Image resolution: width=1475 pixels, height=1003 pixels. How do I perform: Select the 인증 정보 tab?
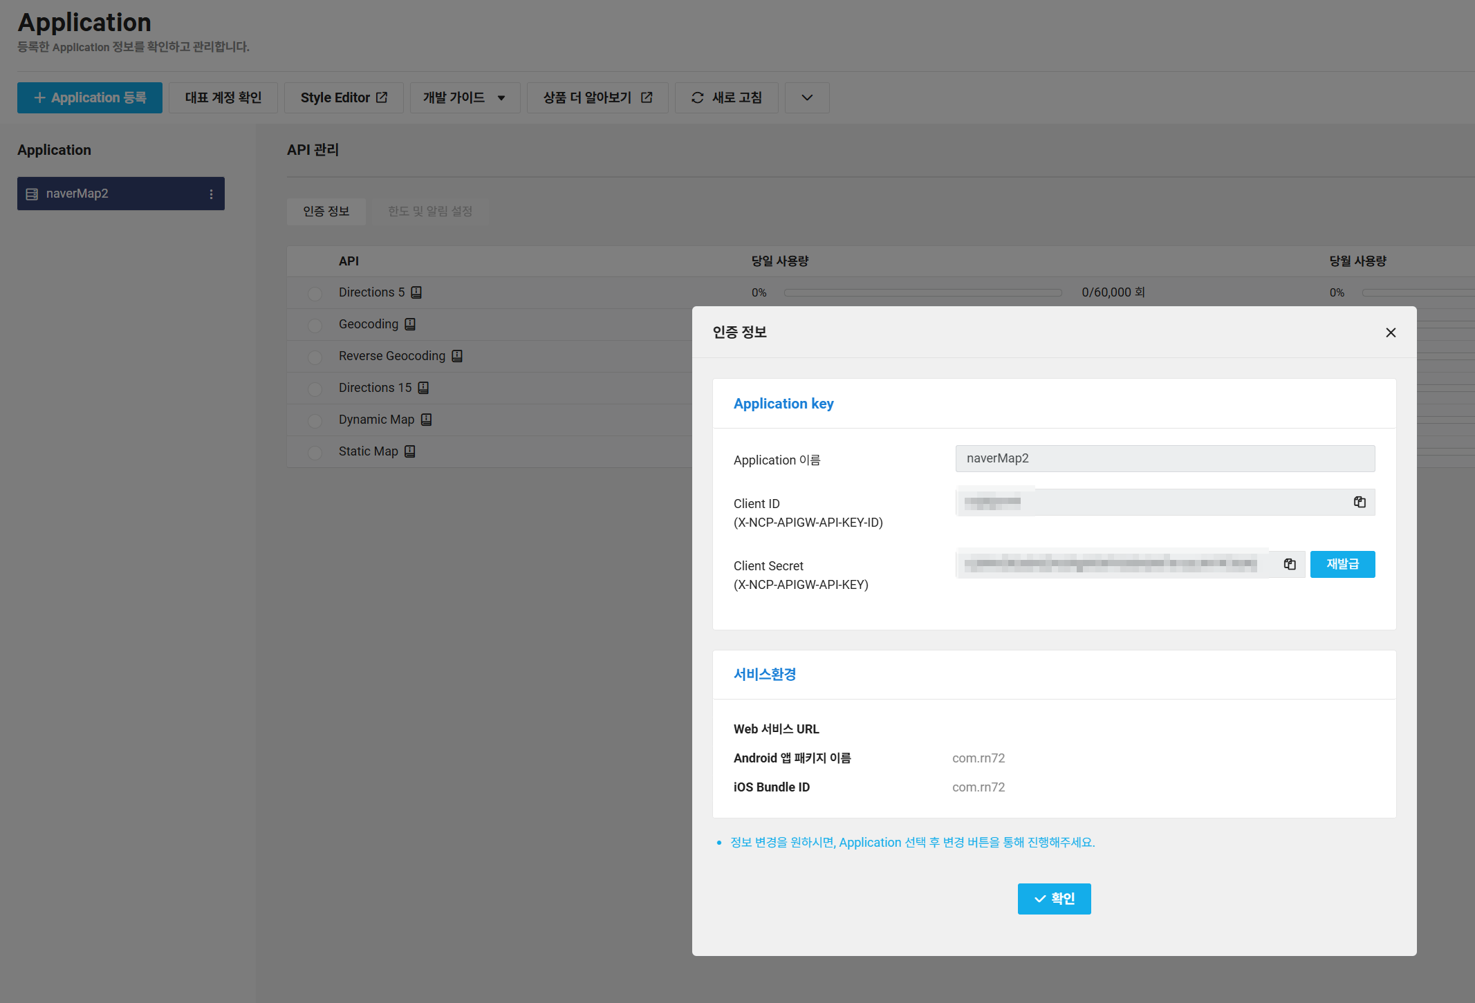click(326, 212)
